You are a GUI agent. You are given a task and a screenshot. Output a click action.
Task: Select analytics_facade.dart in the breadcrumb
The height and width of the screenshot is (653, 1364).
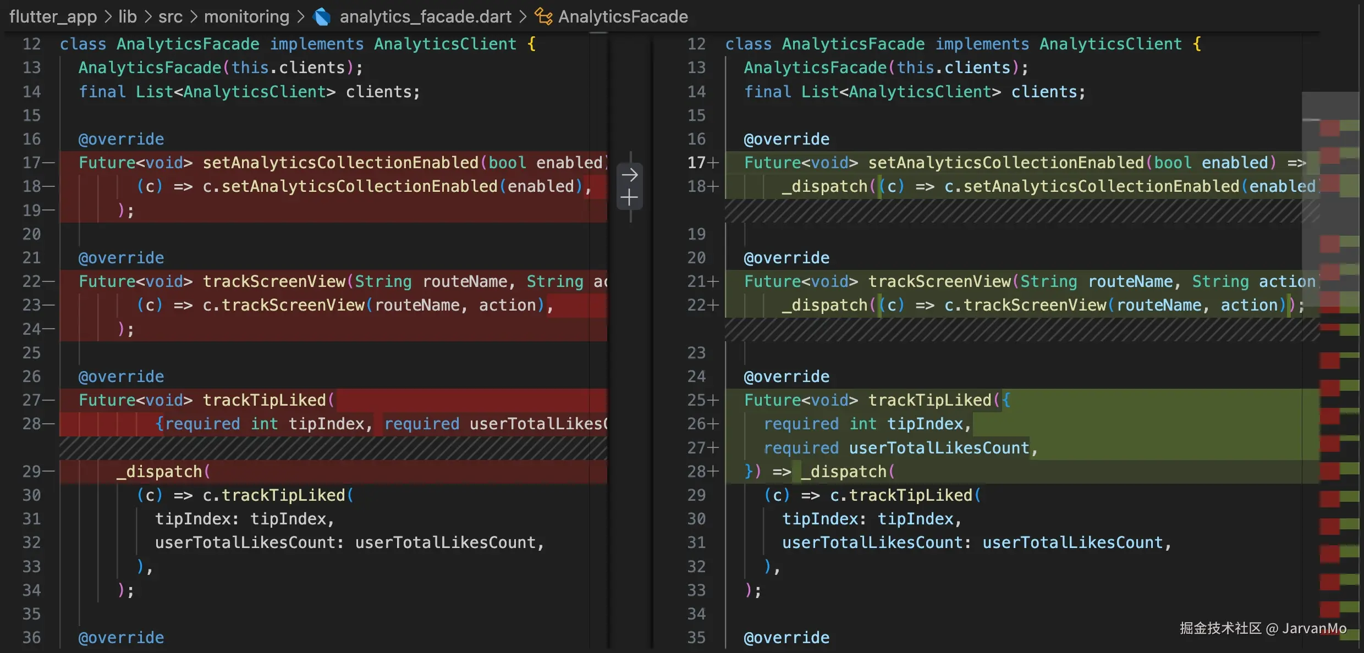tap(425, 17)
